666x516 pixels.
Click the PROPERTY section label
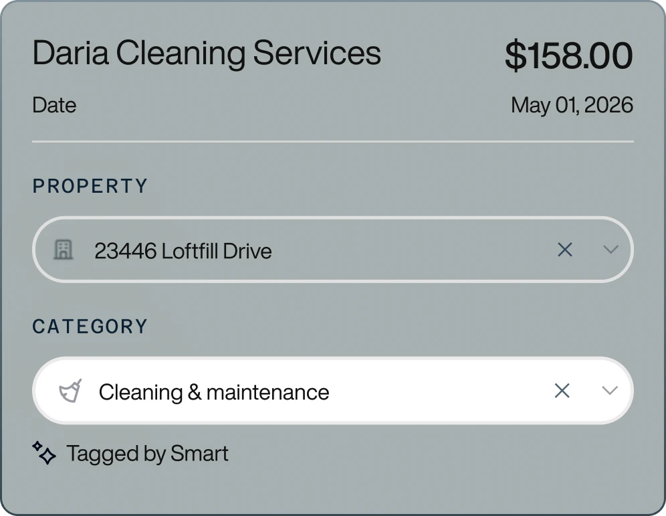90,186
